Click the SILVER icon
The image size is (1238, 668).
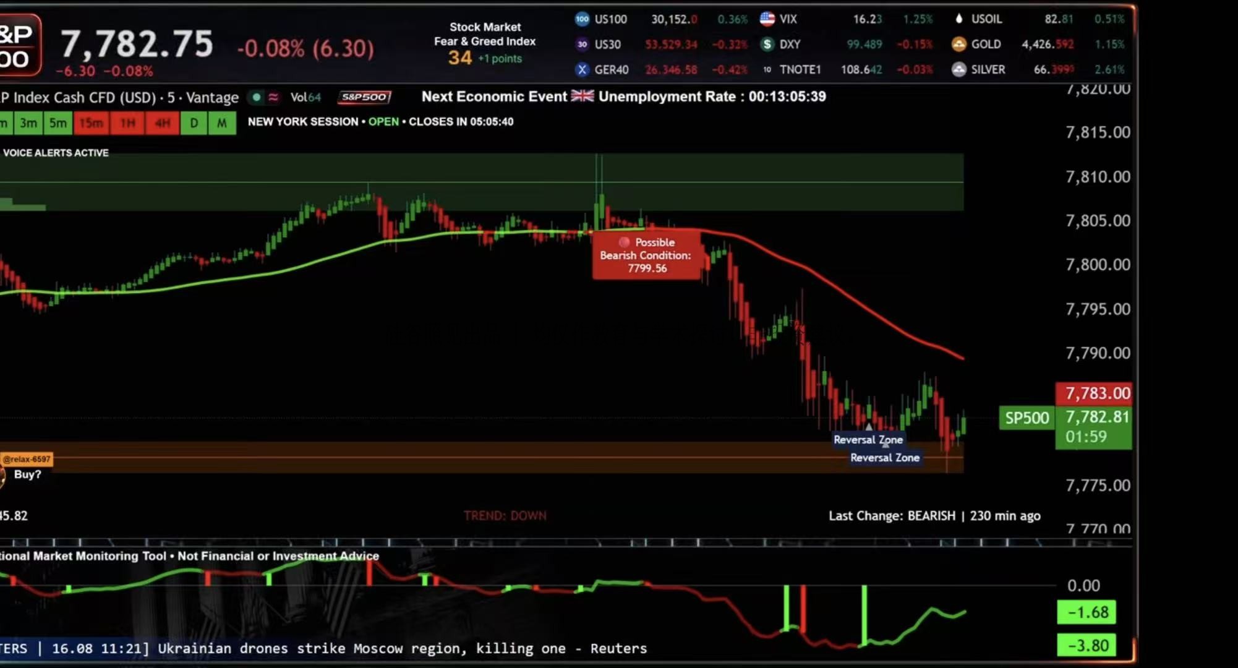959,70
